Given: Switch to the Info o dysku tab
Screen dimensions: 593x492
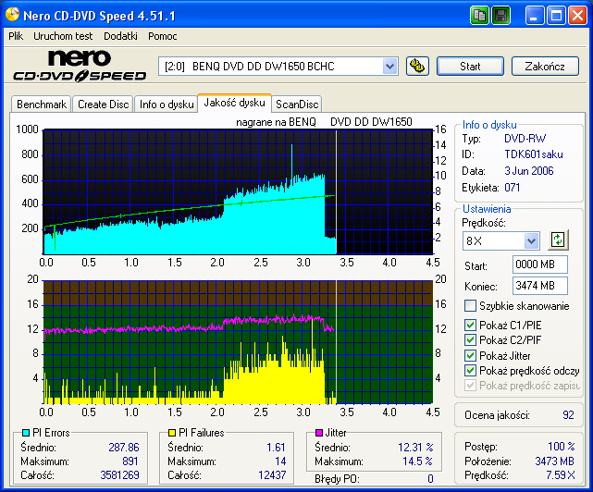Looking at the screenshot, I should (167, 105).
